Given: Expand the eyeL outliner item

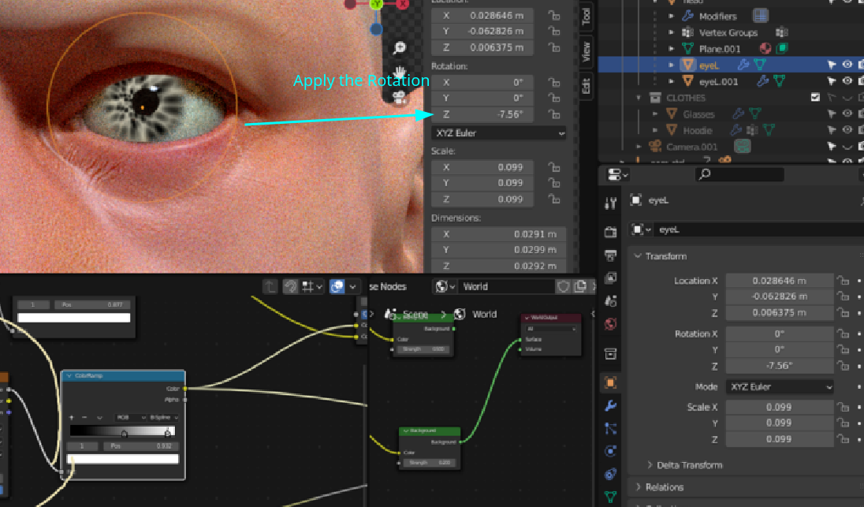Looking at the screenshot, I should point(671,65).
